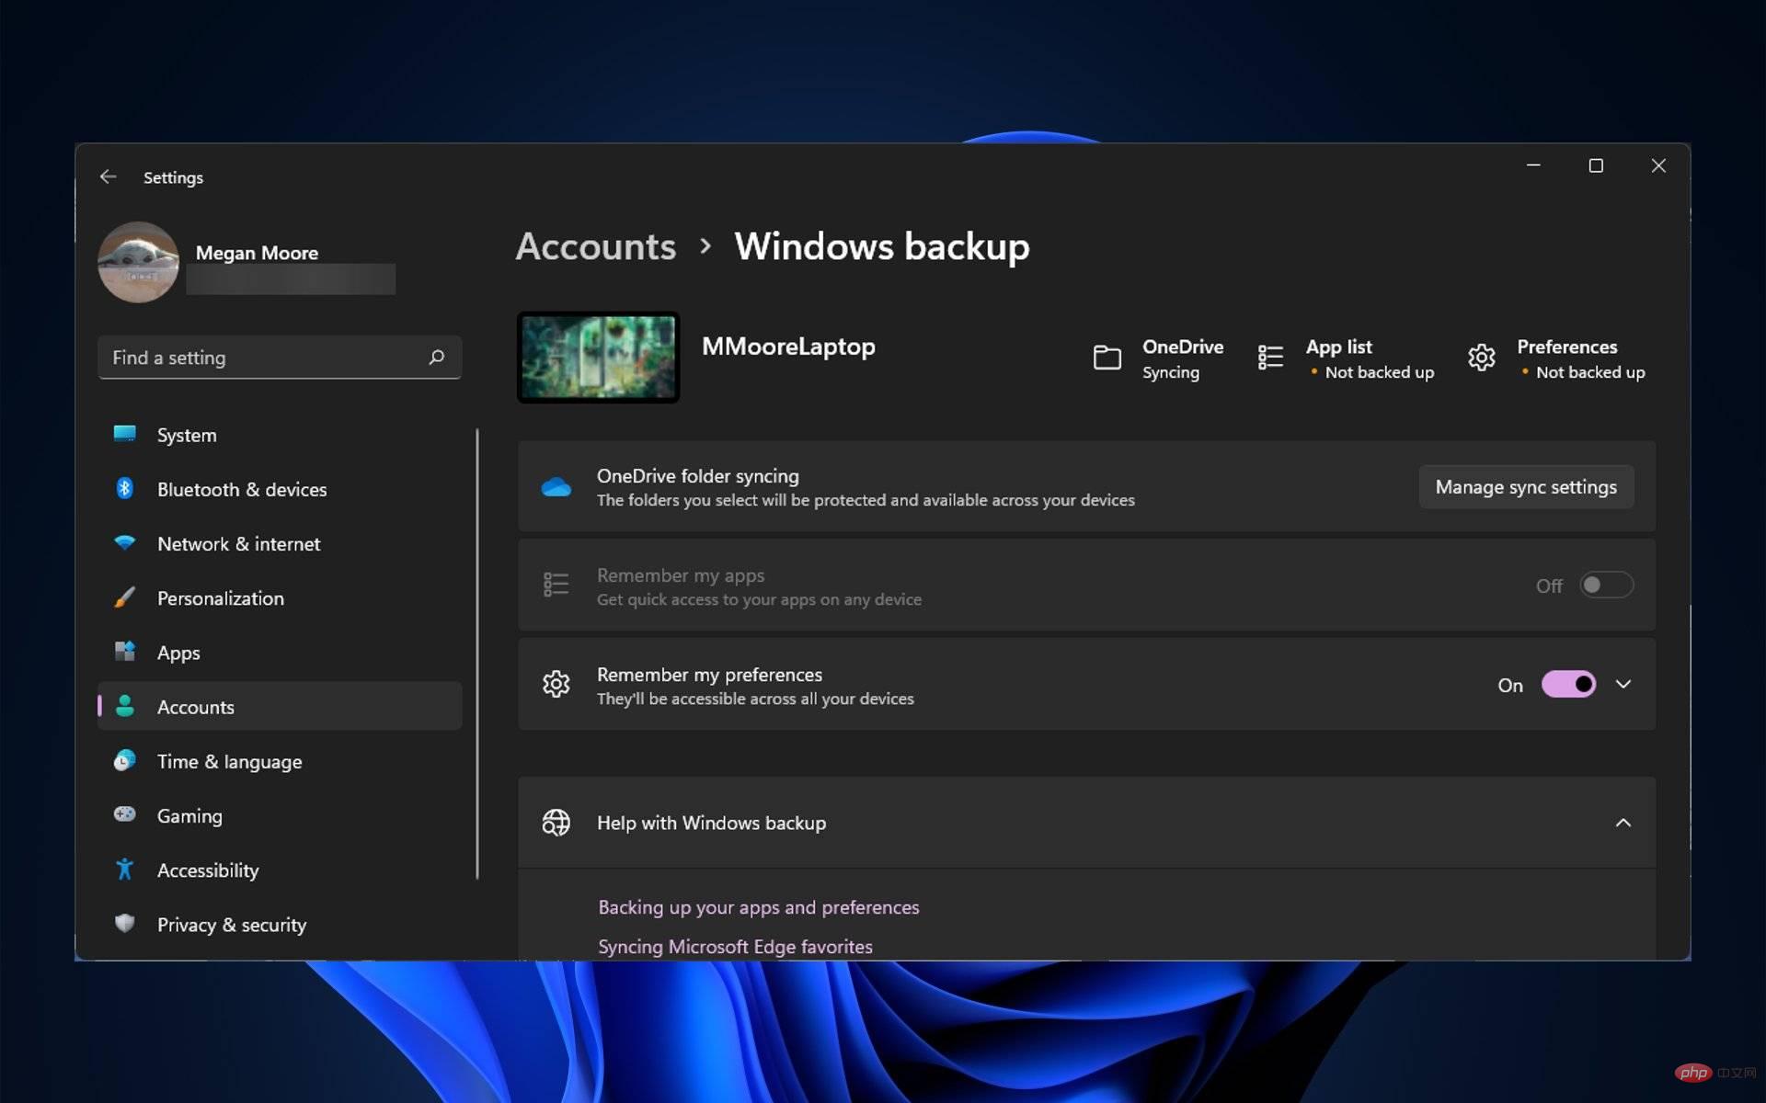Image resolution: width=1766 pixels, height=1103 pixels.
Task: Expand Remember my preferences options chevron
Action: point(1623,684)
